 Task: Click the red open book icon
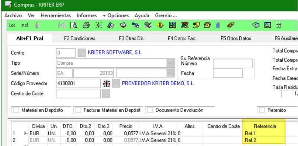123,25
